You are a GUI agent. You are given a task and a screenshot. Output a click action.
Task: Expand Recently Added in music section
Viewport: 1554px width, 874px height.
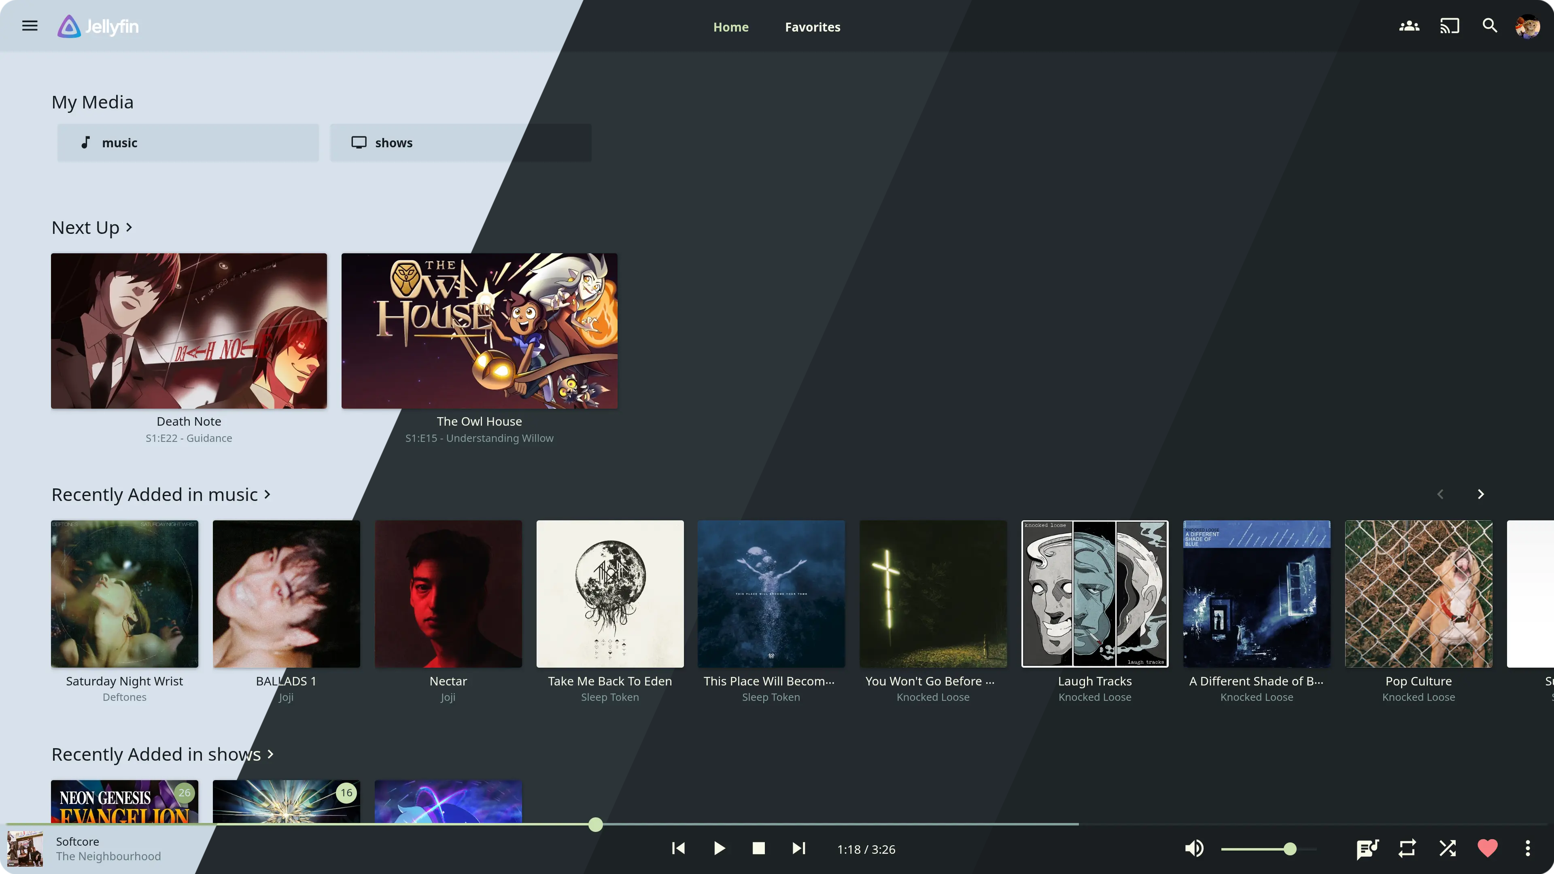click(x=161, y=494)
